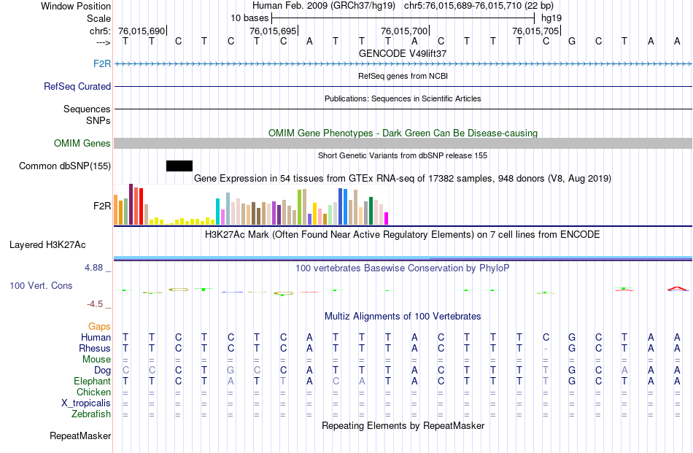This screenshot has width=693, height=453.
Task: Click the 4.88 PhyloP upper limit
Action: click(93, 268)
